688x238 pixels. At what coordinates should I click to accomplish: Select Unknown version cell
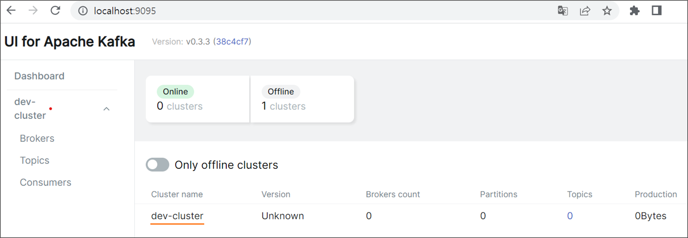[x=283, y=216]
